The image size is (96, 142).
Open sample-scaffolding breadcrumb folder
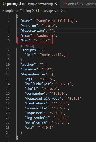coord(17,11)
